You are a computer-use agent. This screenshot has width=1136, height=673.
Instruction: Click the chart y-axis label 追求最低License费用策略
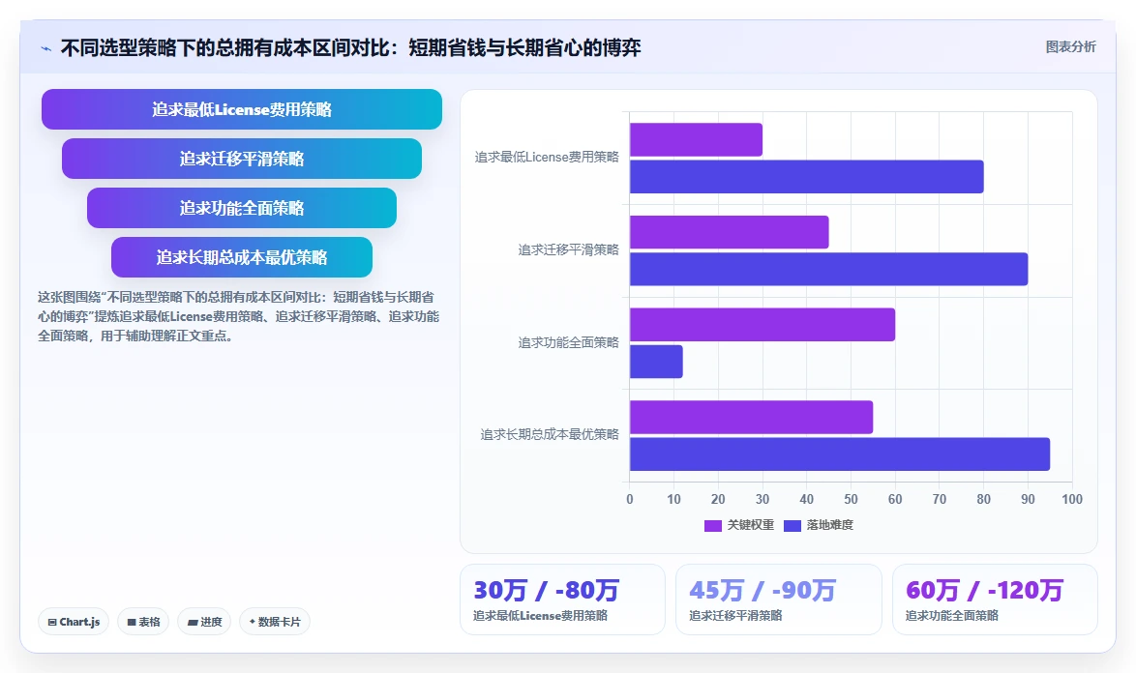(547, 157)
